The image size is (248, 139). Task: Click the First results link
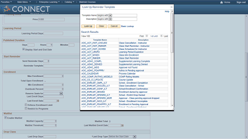coord(141,36)
